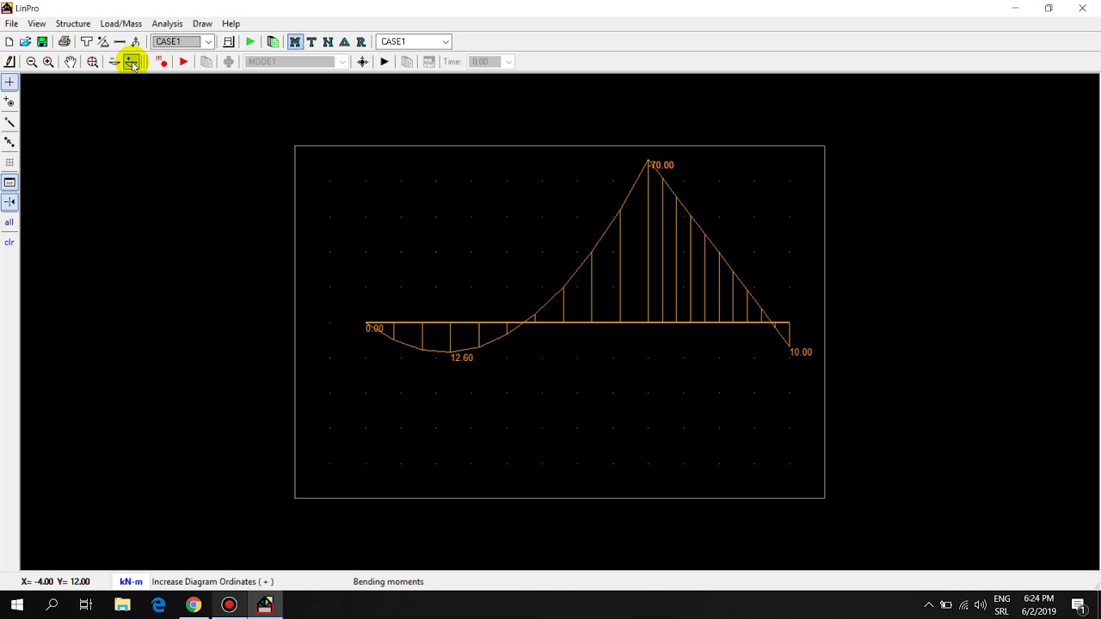The image size is (1101, 619).
Task: Toggle the axial force N diagram
Action: (x=328, y=42)
